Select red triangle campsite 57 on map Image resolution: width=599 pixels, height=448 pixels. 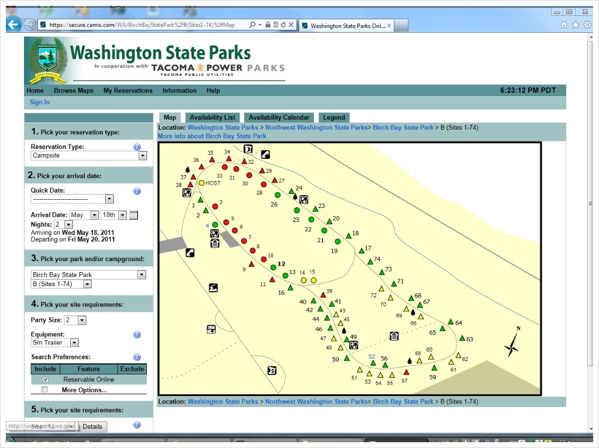coord(407,372)
